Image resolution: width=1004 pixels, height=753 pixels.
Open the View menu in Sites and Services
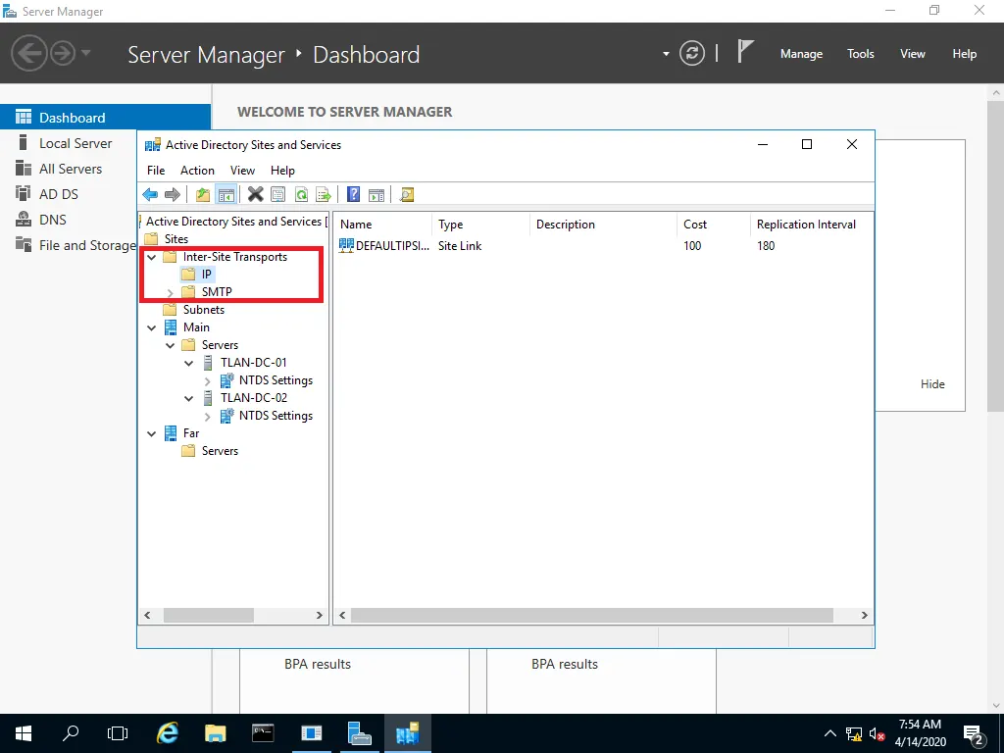pyautogui.click(x=243, y=171)
